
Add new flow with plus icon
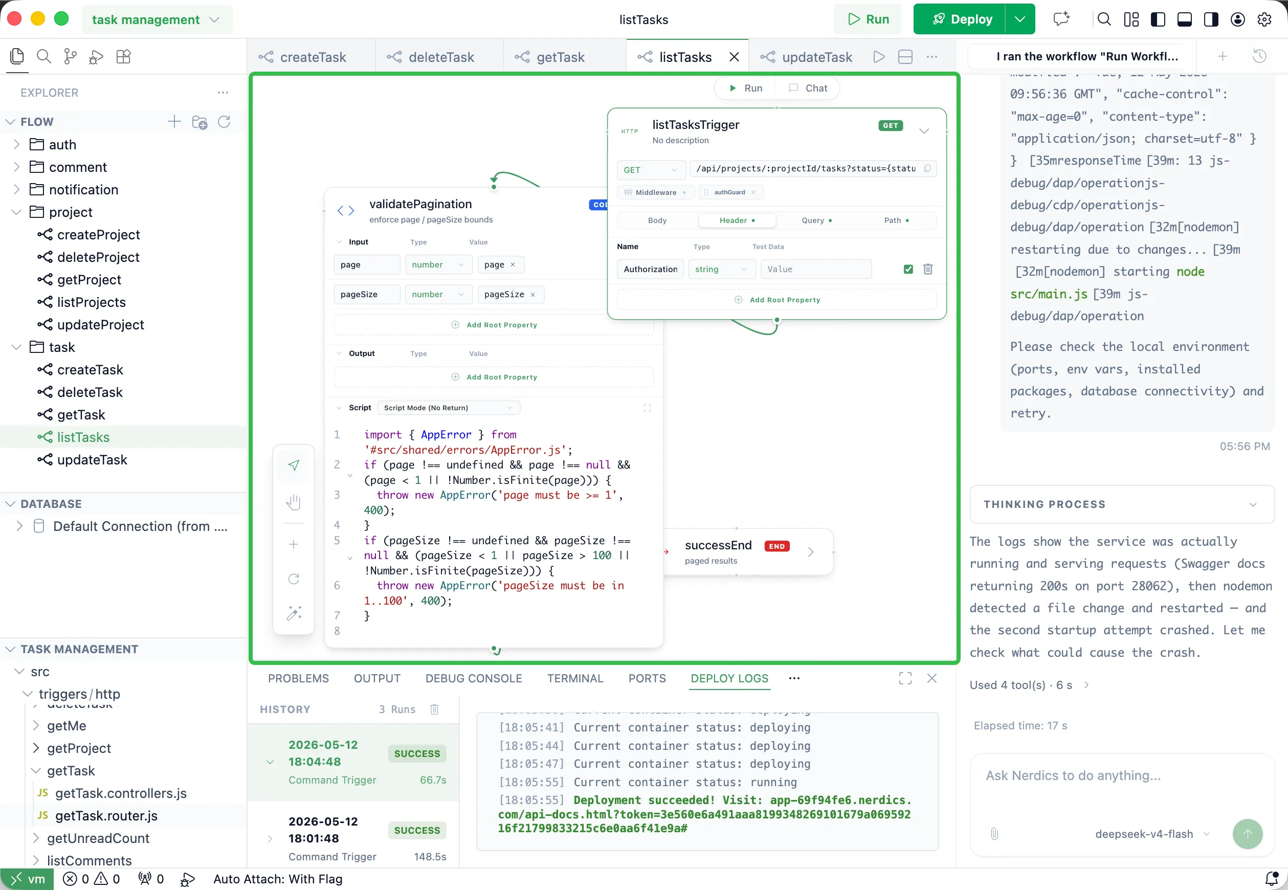tap(174, 122)
